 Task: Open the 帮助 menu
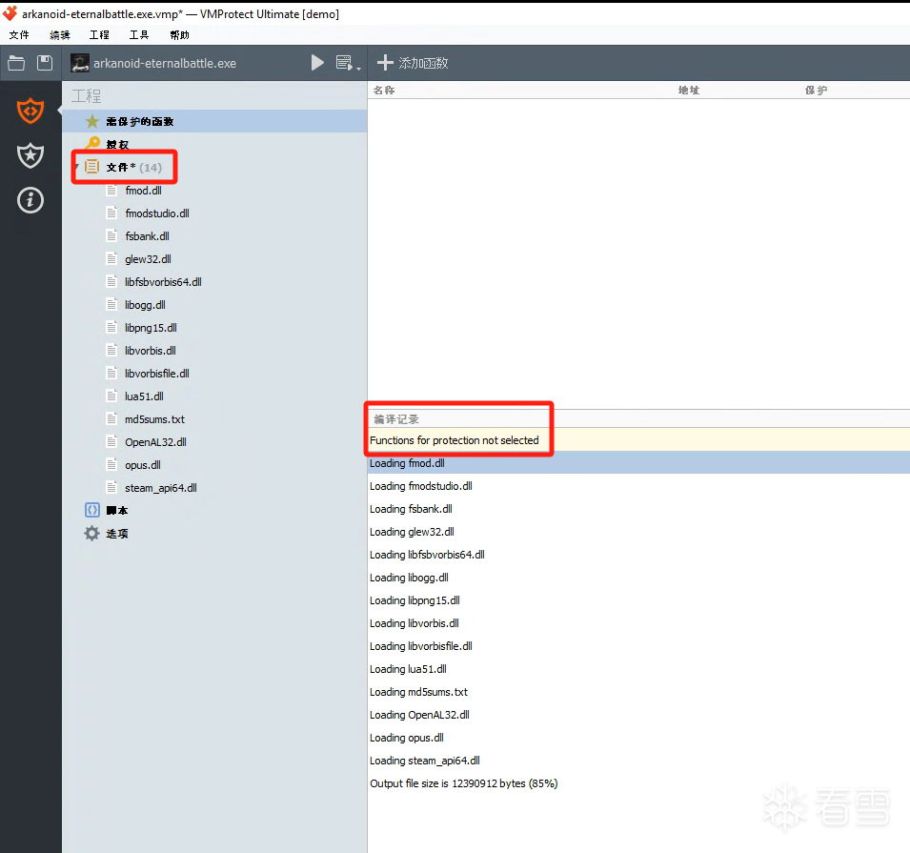tap(179, 35)
